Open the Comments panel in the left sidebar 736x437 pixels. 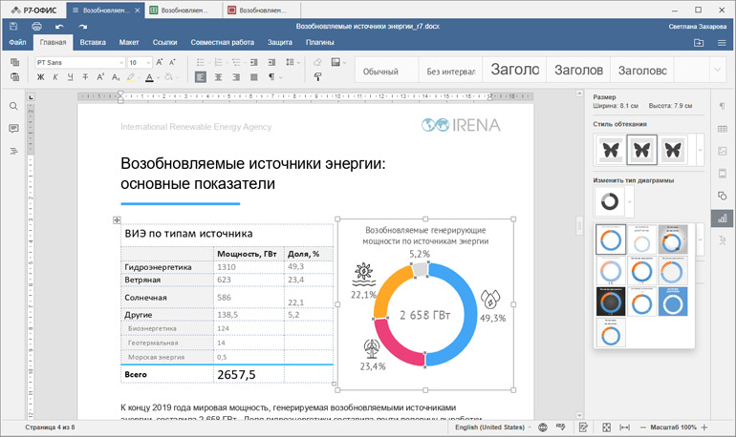pyautogui.click(x=14, y=128)
